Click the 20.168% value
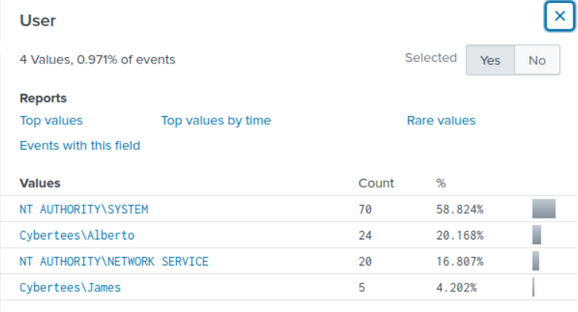This screenshot has width=578, height=312. pos(460,236)
